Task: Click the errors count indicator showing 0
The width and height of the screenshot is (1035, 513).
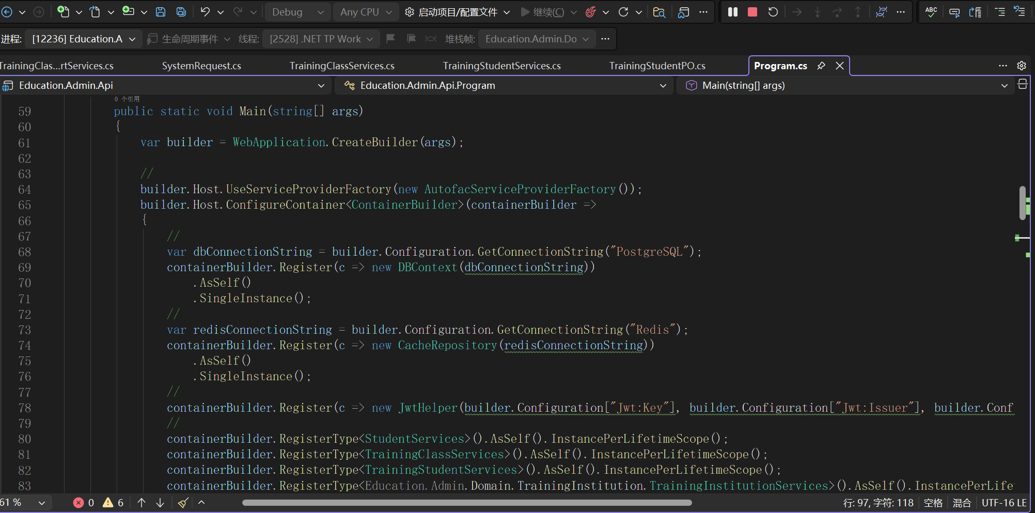Action: (84, 503)
